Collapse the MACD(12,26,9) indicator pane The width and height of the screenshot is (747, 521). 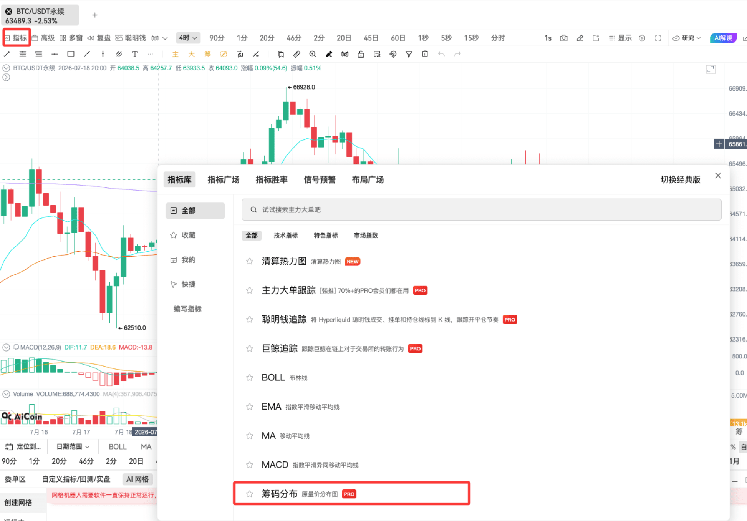click(x=6, y=347)
